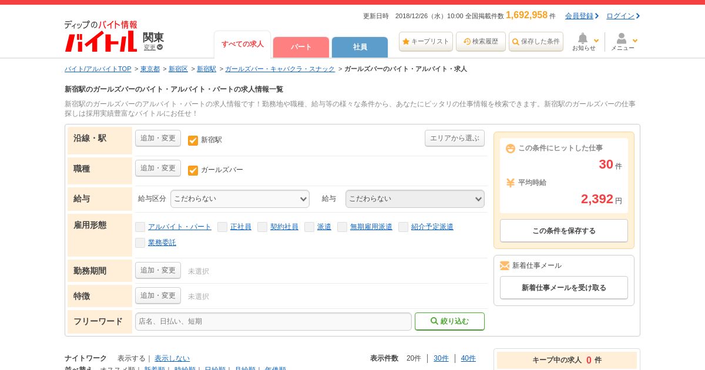Screen dimensions: 705x370
Task: Focus the フリーワード text field
Action: [x=273, y=321]
